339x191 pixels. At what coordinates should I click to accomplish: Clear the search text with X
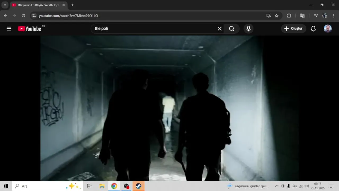220,29
